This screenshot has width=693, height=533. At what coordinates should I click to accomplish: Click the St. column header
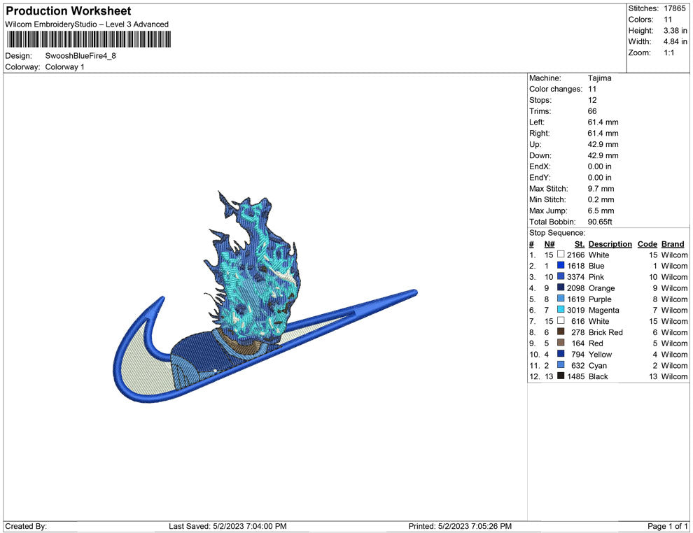580,244
